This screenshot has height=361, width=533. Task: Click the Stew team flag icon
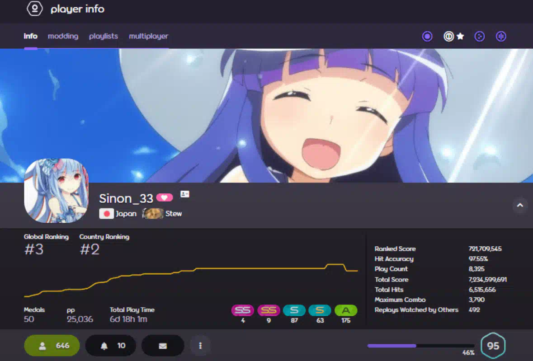(x=153, y=214)
